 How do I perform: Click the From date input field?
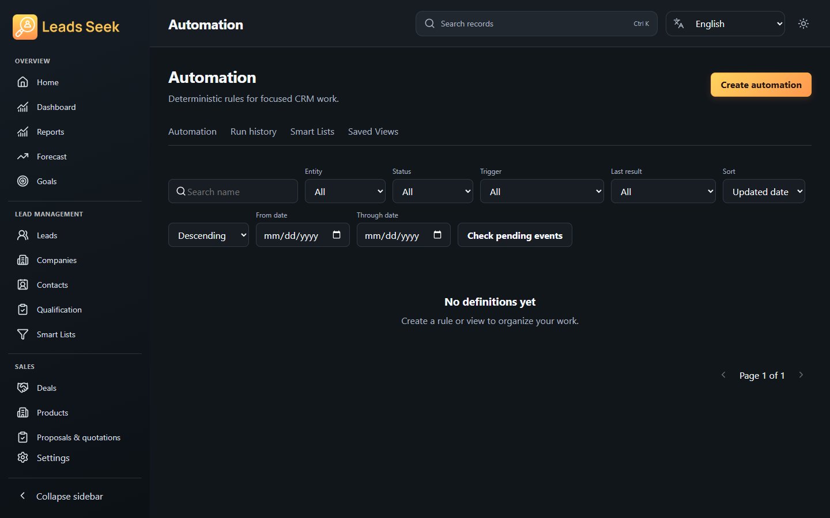(x=303, y=235)
